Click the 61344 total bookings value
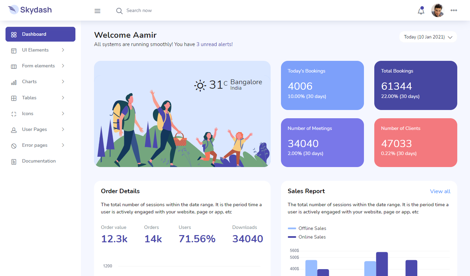Image resolution: width=470 pixels, height=276 pixels. 397,86
